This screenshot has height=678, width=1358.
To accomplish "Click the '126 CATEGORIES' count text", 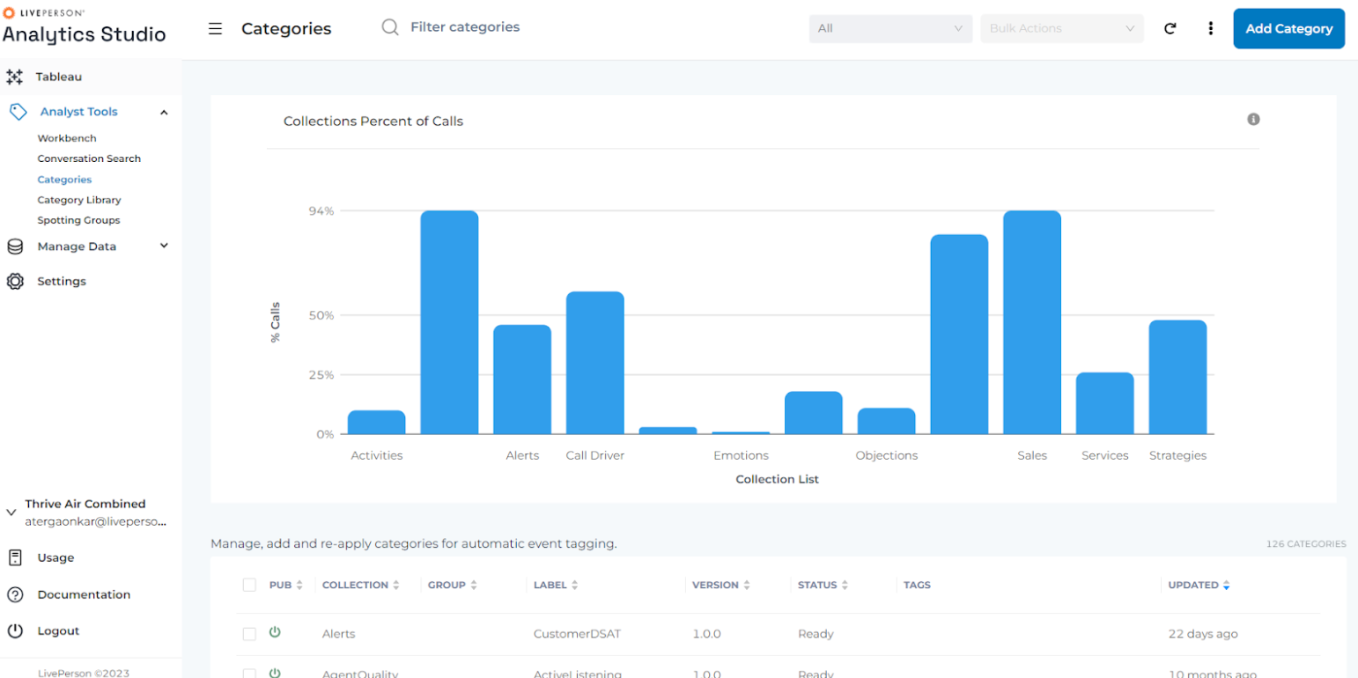I will click(1306, 544).
